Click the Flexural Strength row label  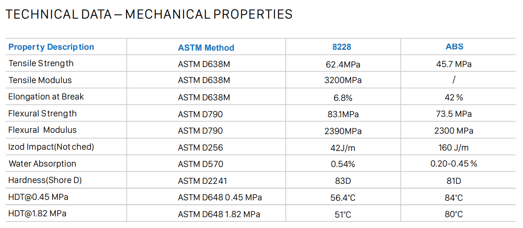tap(42, 114)
